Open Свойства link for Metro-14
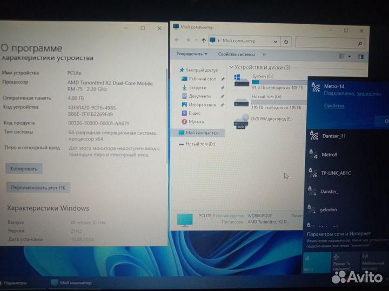This screenshot has height=291, width=389. (334, 106)
